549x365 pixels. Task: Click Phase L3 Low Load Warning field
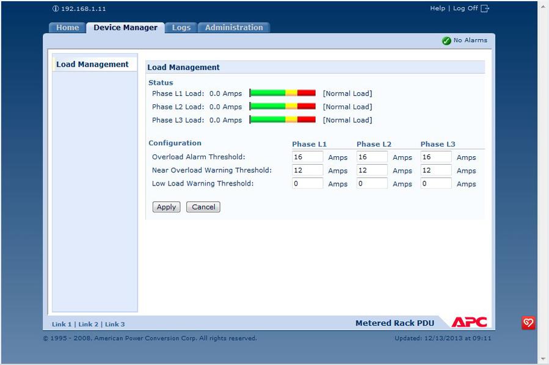435,184
